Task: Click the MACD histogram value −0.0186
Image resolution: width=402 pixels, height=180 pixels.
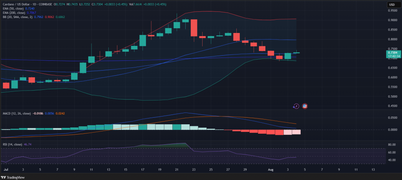Action: pyautogui.click(x=37, y=113)
